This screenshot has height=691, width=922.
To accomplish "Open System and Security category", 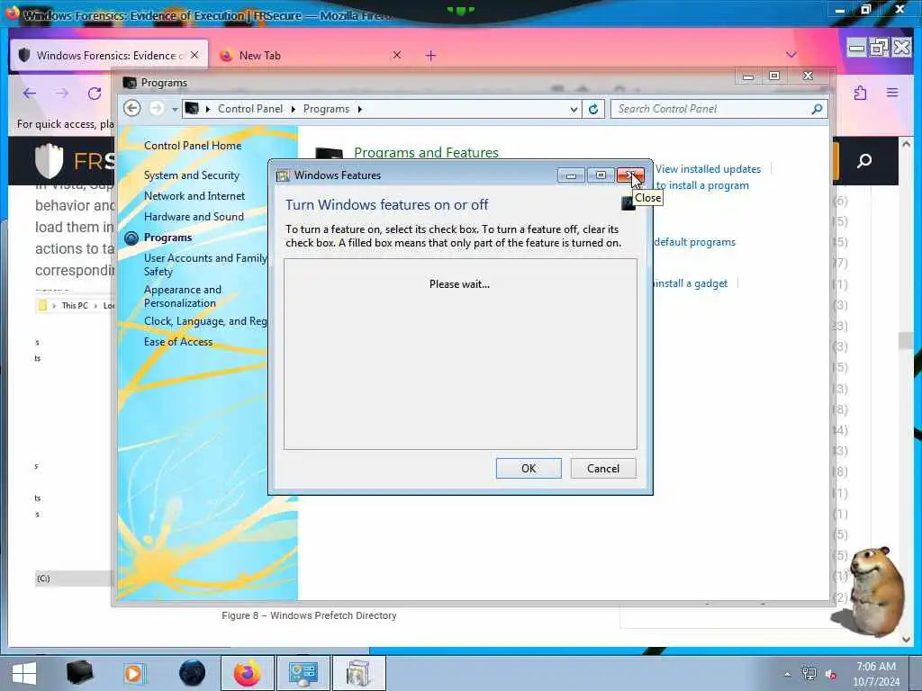I will pos(191,175).
